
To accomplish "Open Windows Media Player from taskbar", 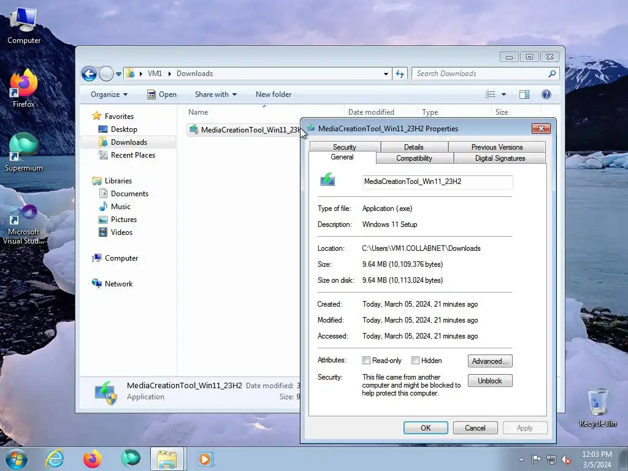I will click(x=205, y=459).
